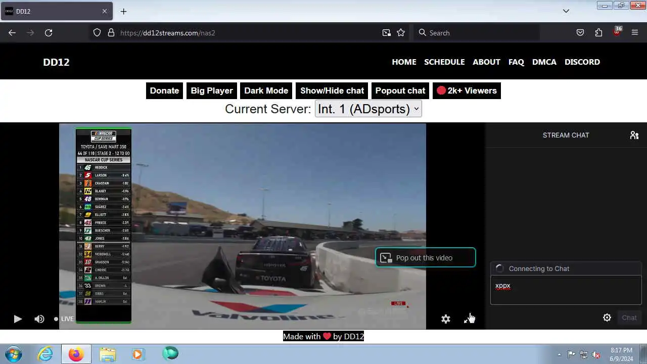Open a new browser tab
Screen dimensions: 647x364
(x=123, y=11)
